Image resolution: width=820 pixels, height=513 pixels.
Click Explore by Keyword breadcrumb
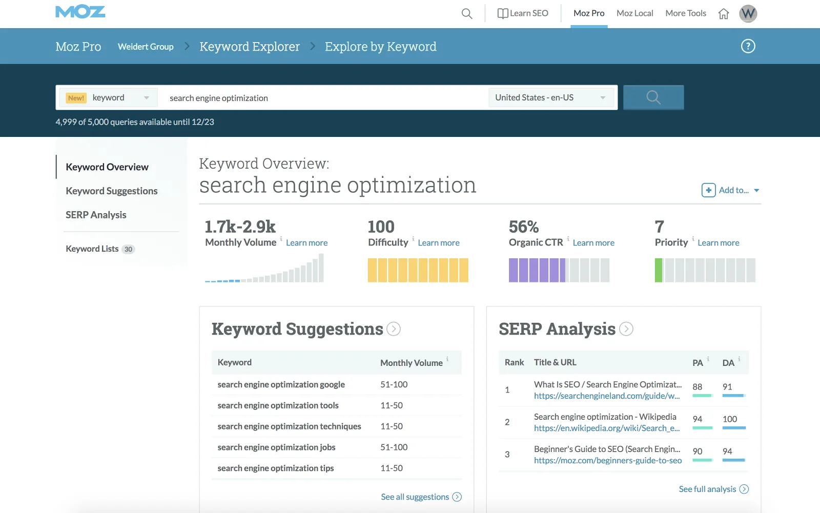(381, 47)
